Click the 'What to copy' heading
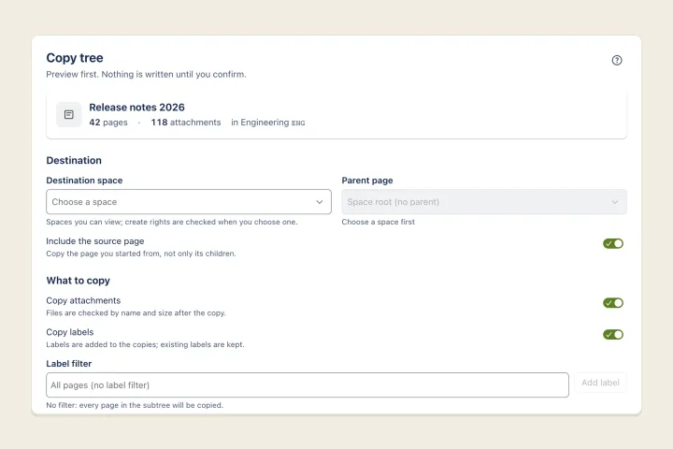673x449 pixels. click(79, 281)
